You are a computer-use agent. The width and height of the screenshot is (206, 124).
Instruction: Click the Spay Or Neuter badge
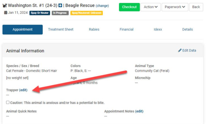click(x=39, y=13)
